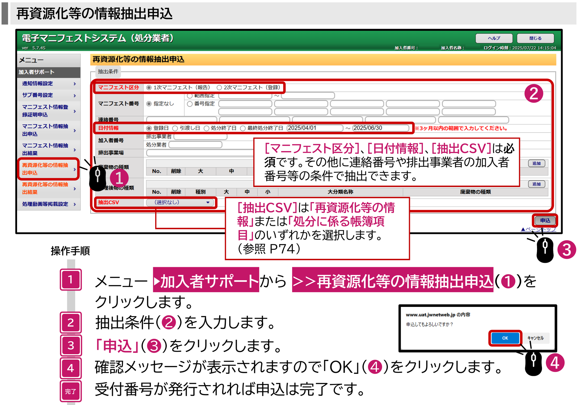The height and width of the screenshot is (405, 579).
Task: Select 引渡し日 date type radio
Action: tap(175, 128)
